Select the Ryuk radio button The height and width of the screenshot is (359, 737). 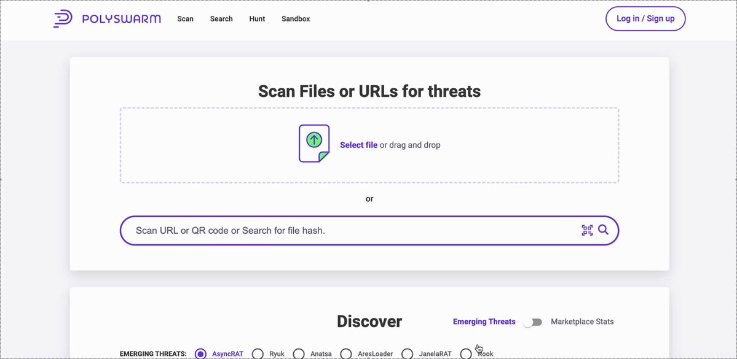pyautogui.click(x=258, y=354)
